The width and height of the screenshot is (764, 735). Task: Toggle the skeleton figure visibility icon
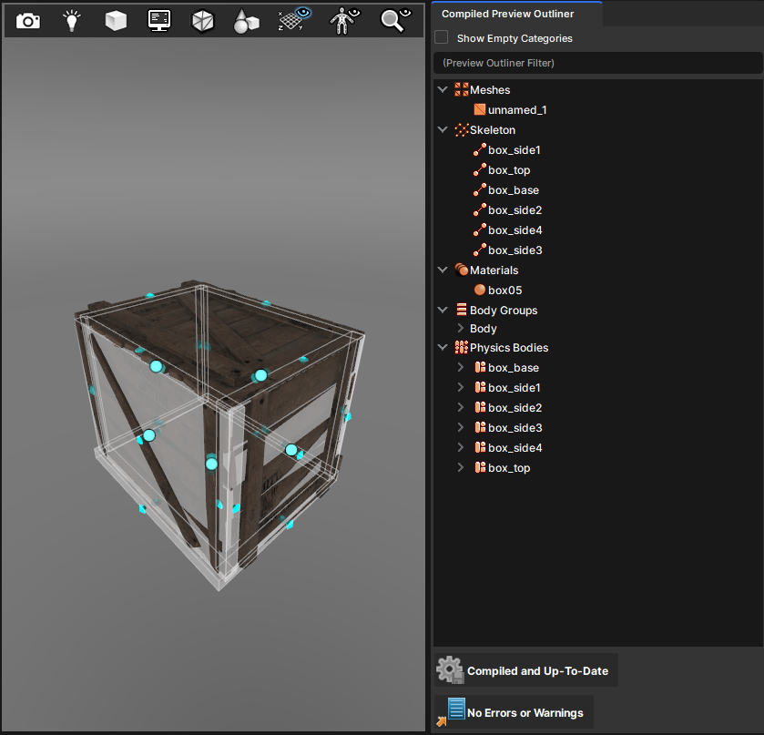coord(344,20)
